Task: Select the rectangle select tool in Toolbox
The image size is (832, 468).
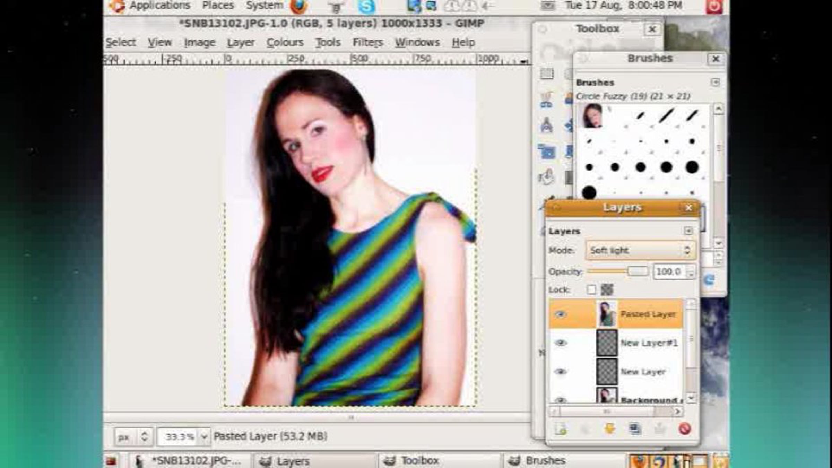Action: pyautogui.click(x=547, y=74)
